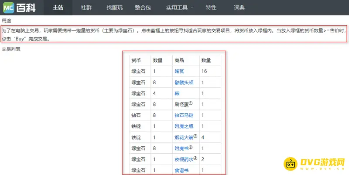The height and width of the screenshot is (175, 349).
Task: Go to the 社群 section
Action: pos(86,7)
